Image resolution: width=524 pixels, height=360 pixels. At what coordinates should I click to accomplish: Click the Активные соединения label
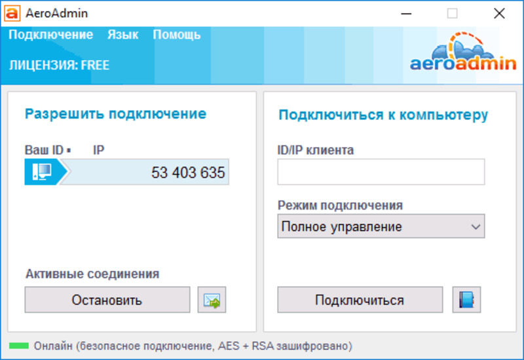click(92, 274)
